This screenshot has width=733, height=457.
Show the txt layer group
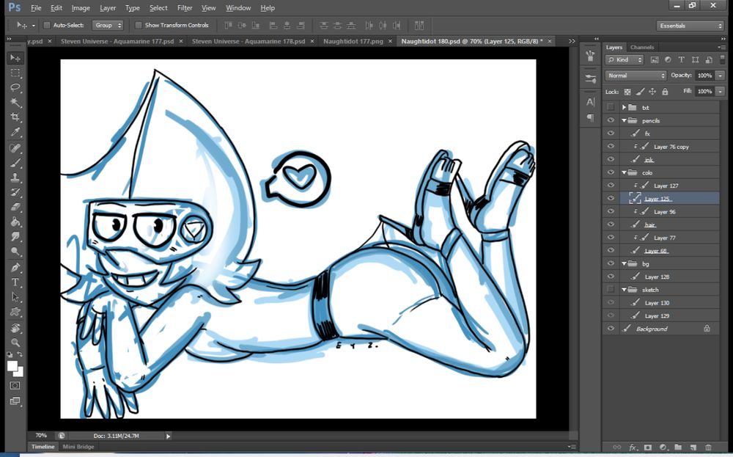tap(611, 107)
